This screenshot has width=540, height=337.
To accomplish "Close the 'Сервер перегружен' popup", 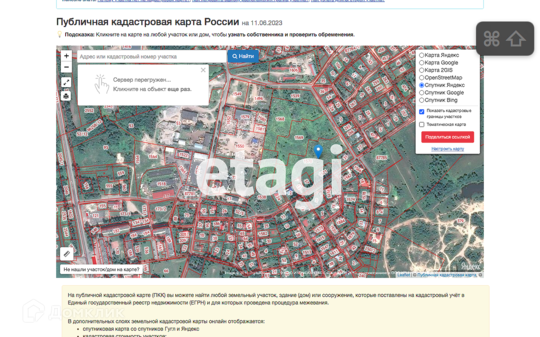I will (203, 70).
